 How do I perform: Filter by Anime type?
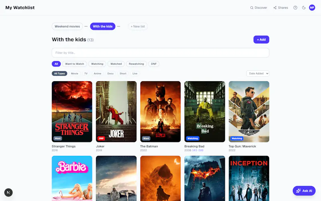pyautogui.click(x=98, y=74)
